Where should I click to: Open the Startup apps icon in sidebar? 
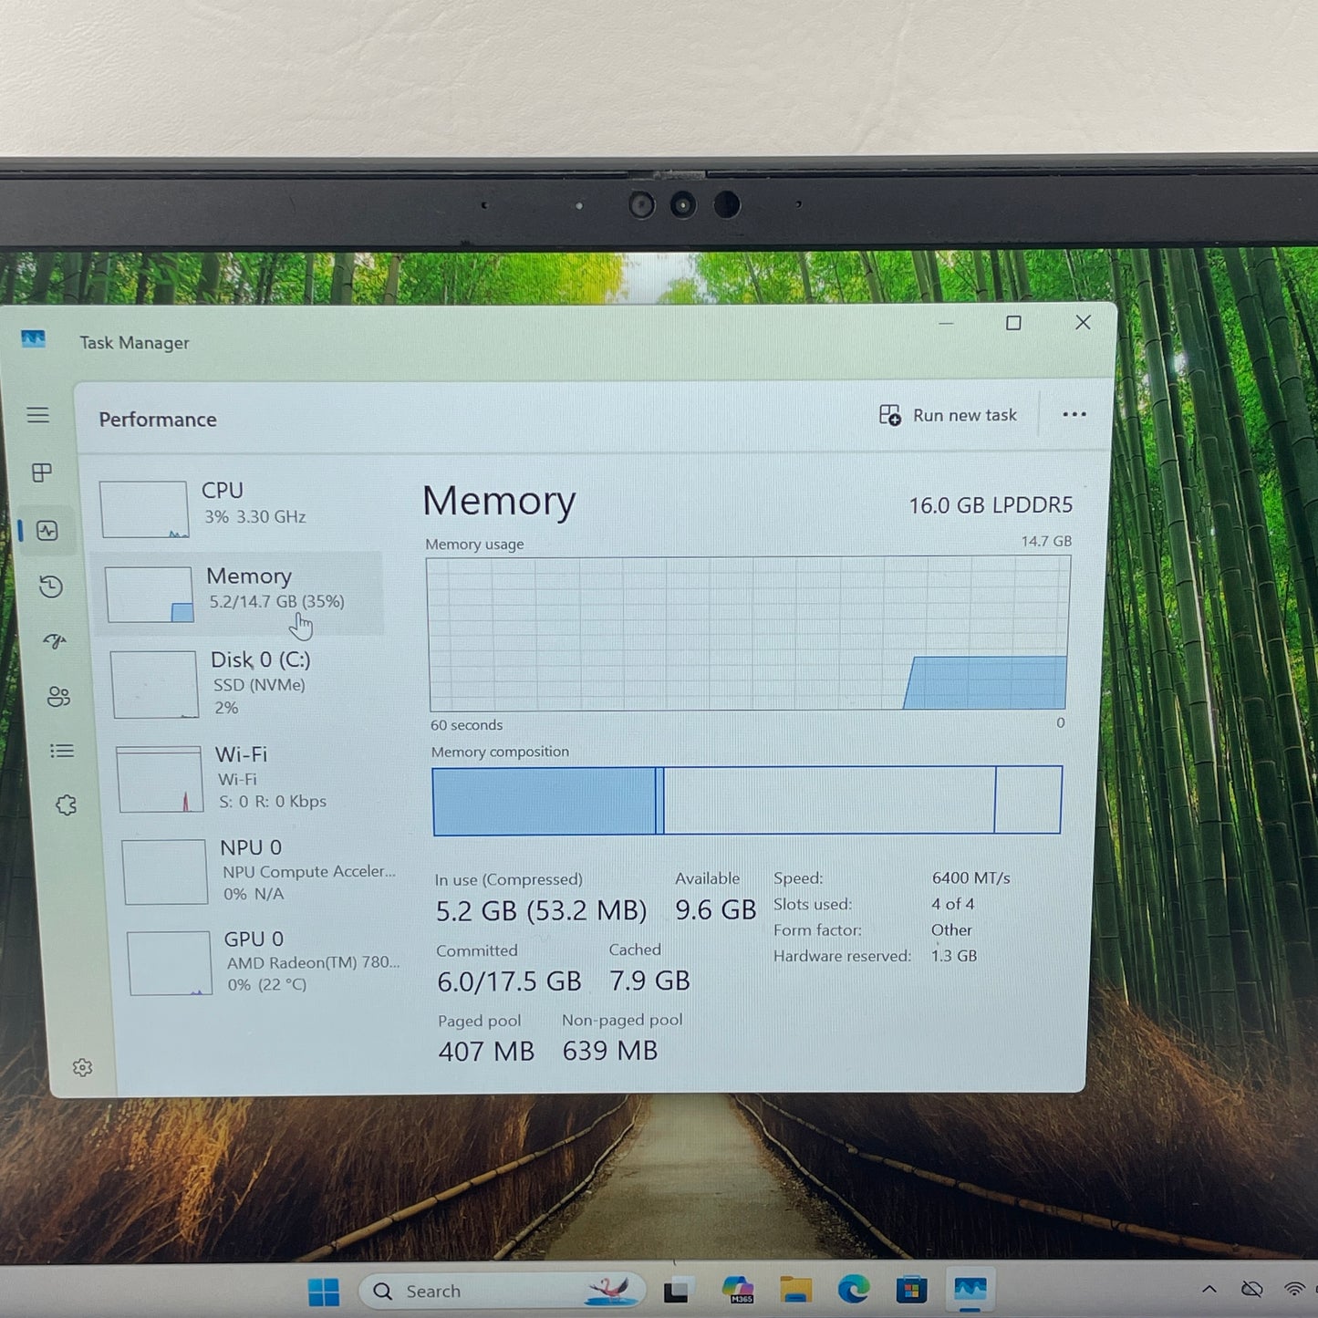pyautogui.click(x=55, y=641)
